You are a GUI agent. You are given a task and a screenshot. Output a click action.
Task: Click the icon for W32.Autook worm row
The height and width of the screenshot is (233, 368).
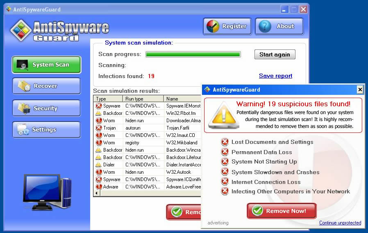point(99,172)
